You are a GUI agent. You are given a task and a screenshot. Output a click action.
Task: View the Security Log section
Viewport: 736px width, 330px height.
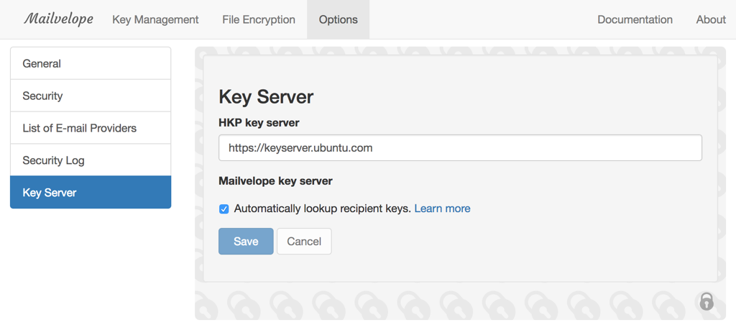91,160
